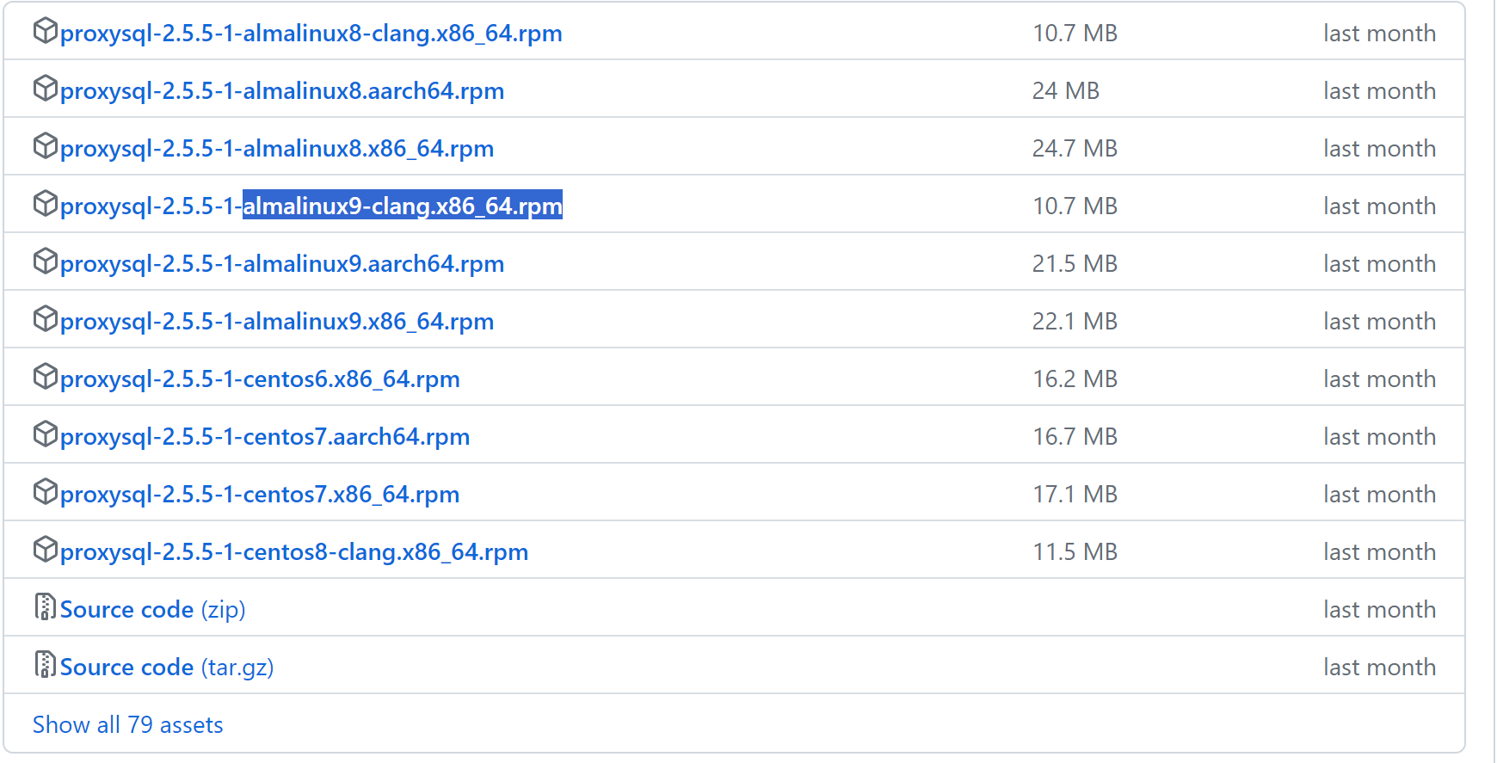Download proxysql-2.5.5-1-centos7.x86_64.rpm
The image size is (1497, 763).
pyautogui.click(x=259, y=495)
